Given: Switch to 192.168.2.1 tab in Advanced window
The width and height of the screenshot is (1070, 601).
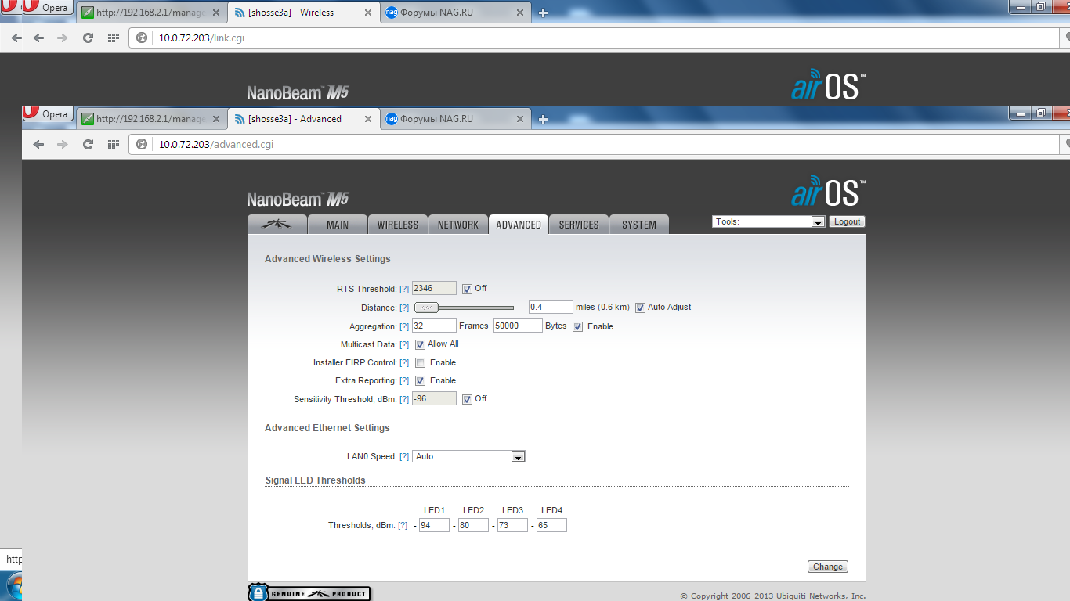Looking at the screenshot, I should point(151,119).
